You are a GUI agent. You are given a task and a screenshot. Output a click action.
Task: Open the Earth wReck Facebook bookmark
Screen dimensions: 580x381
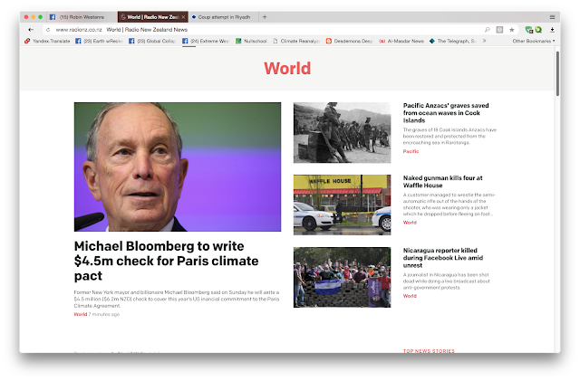99,41
